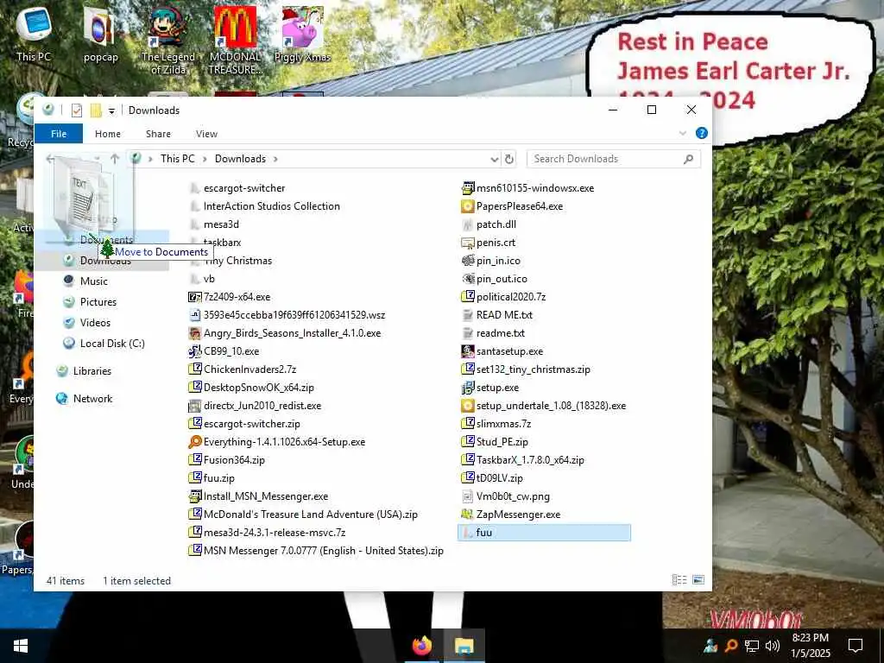The image size is (884, 663).
Task: Select msn610155-windowsx.exe icon
Action: [467, 188]
